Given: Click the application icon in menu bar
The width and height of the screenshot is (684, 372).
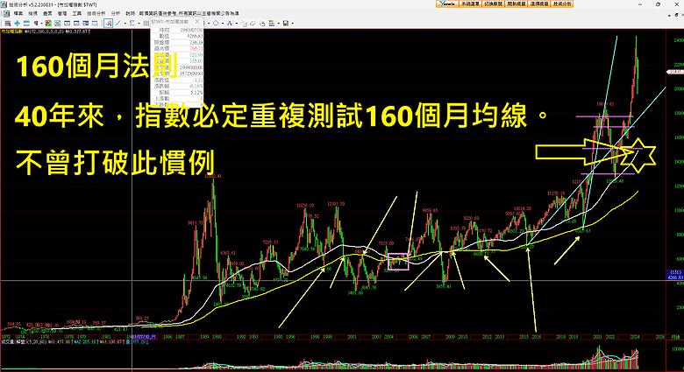Looking at the screenshot, I should point(6,13).
